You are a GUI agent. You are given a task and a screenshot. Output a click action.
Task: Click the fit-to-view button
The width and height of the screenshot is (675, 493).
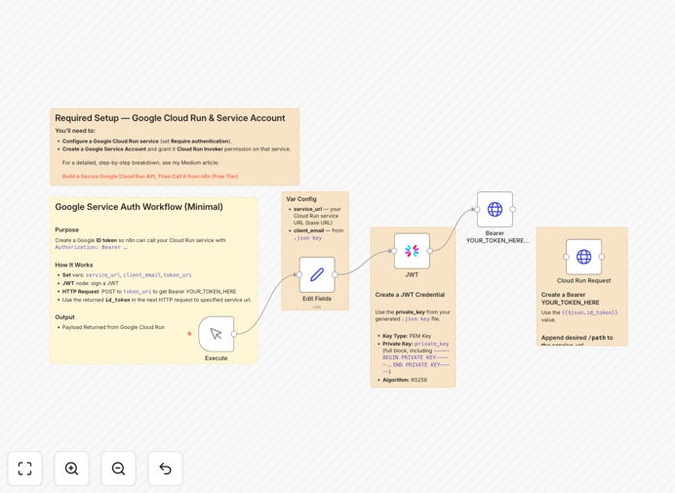point(25,469)
